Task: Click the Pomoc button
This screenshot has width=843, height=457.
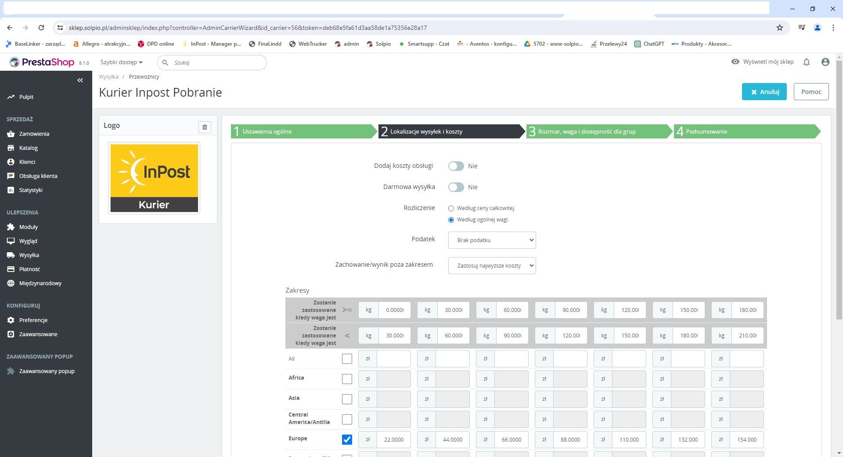Action: [x=811, y=92]
